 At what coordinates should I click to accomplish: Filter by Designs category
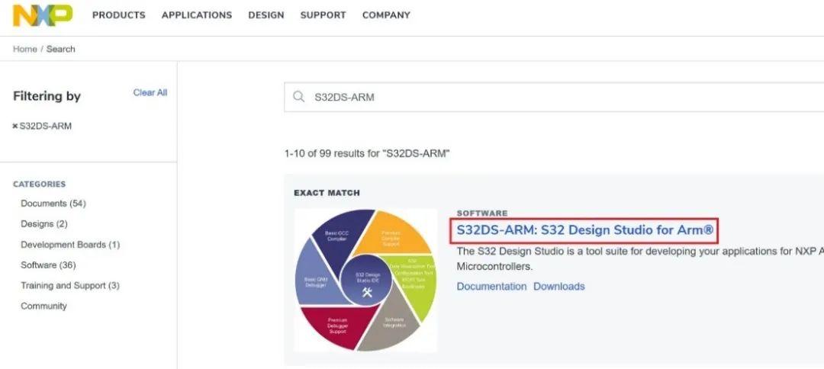click(x=43, y=224)
